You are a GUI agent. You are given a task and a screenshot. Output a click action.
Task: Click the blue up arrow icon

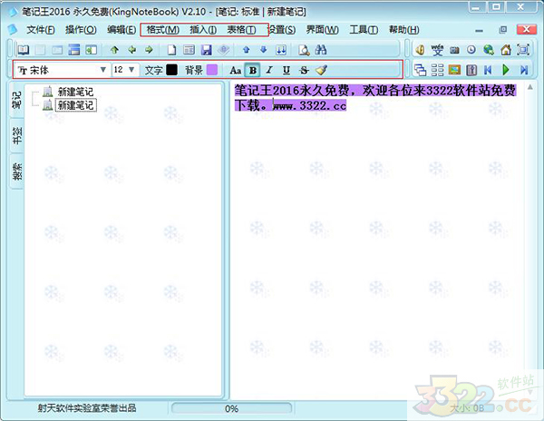pyautogui.click(x=247, y=50)
